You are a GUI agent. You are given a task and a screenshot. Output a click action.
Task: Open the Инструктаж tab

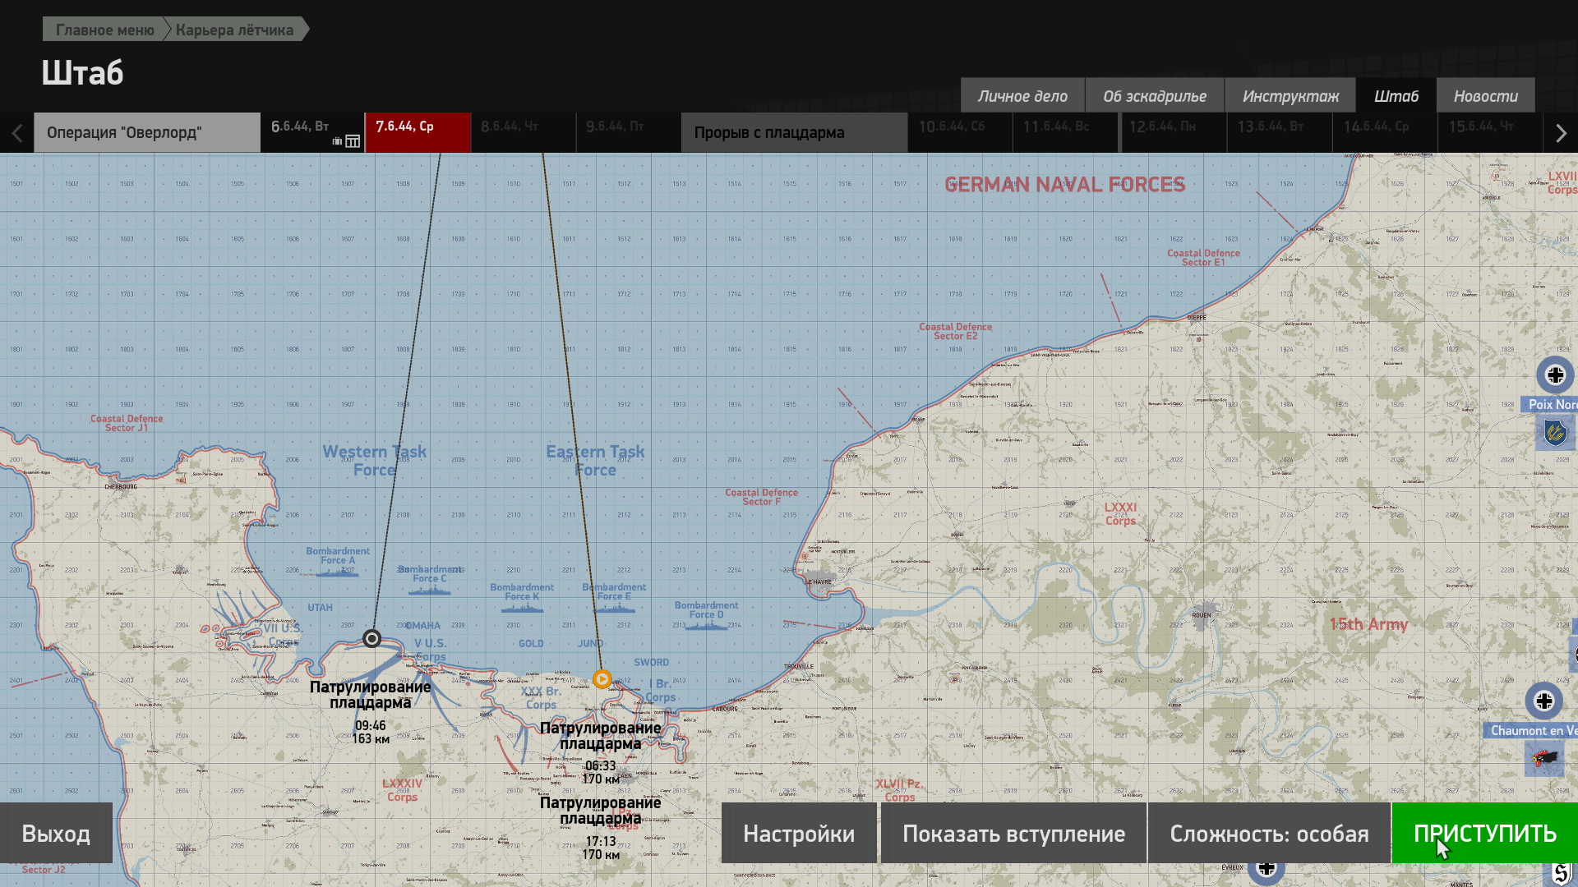click(1290, 96)
